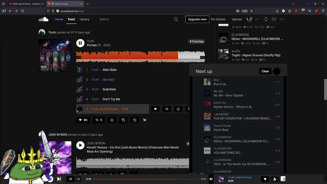Click the Upload link

coord(237,19)
